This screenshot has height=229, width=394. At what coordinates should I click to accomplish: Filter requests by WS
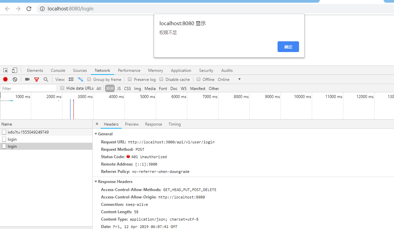(184, 89)
